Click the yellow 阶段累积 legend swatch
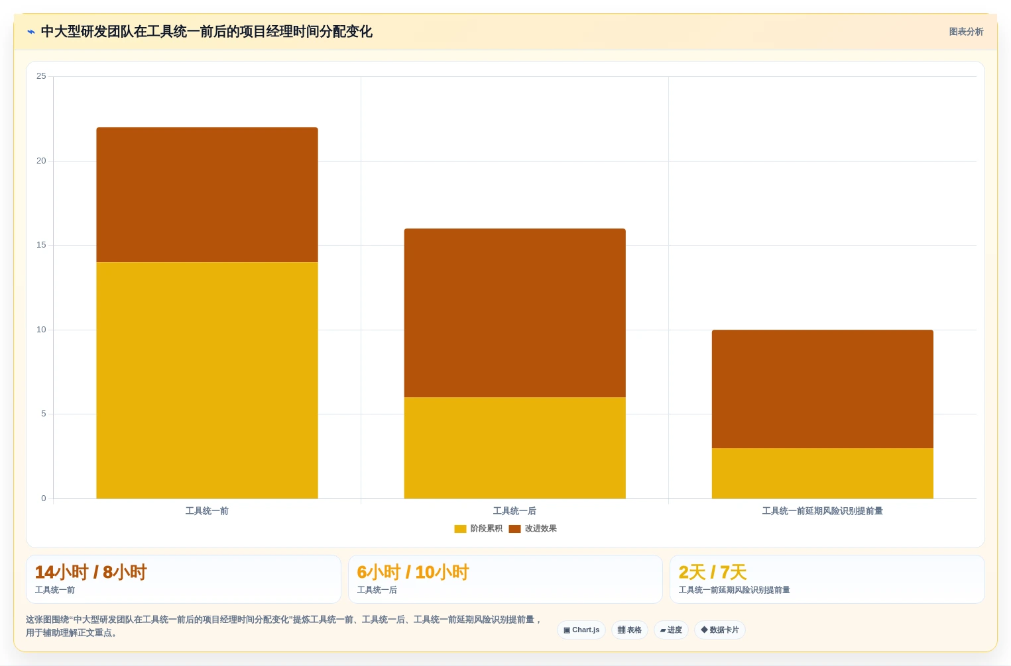The width and height of the screenshot is (1011, 666). coord(460,528)
